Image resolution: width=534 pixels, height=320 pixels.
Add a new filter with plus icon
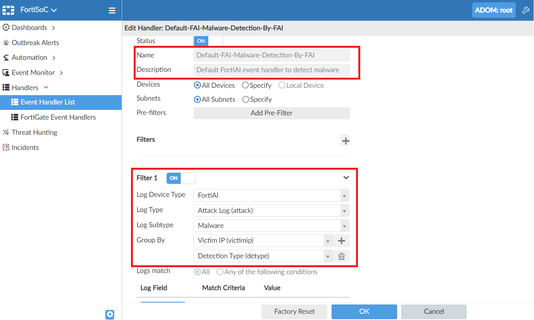(x=345, y=141)
